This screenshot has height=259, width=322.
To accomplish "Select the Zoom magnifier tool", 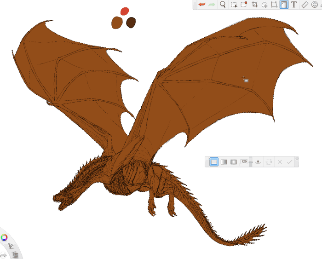I will (223, 4).
